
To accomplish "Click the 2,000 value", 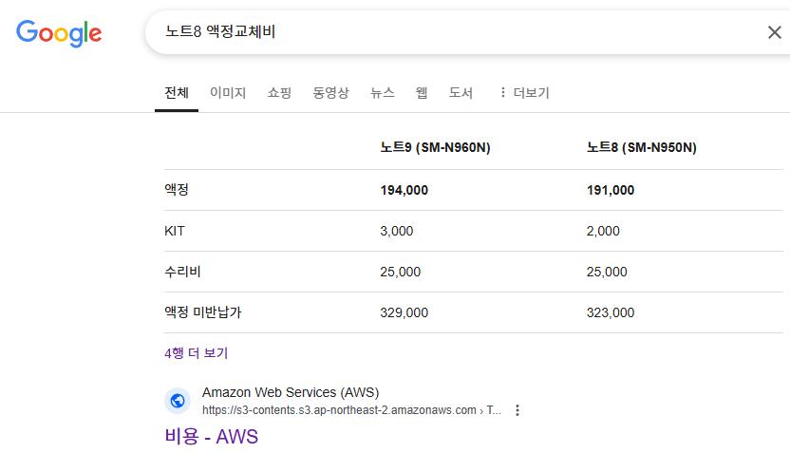I will 603,231.
